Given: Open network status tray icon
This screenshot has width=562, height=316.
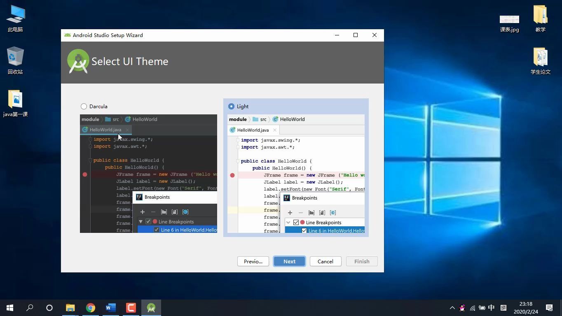Looking at the screenshot, I should (472, 308).
